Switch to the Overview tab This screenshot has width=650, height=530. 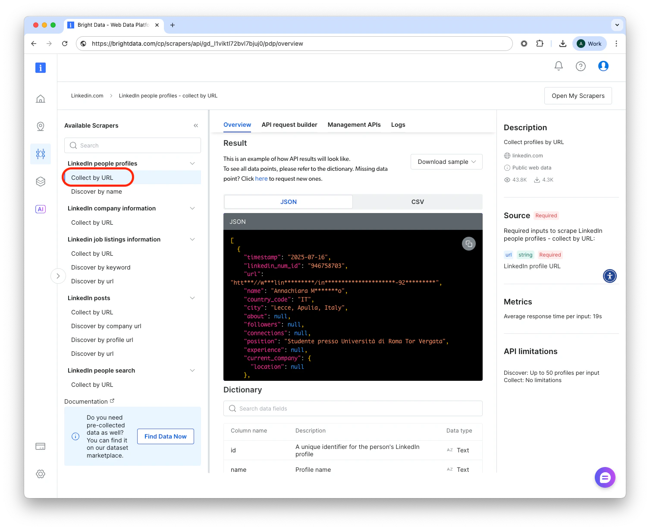[x=237, y=125]
